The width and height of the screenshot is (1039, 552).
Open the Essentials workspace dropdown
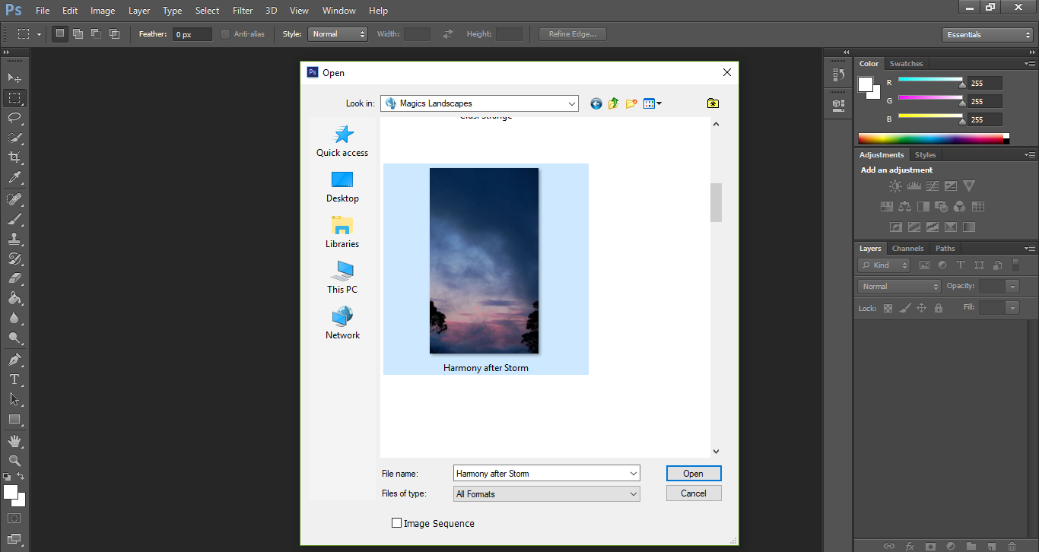tap(987, 35)
